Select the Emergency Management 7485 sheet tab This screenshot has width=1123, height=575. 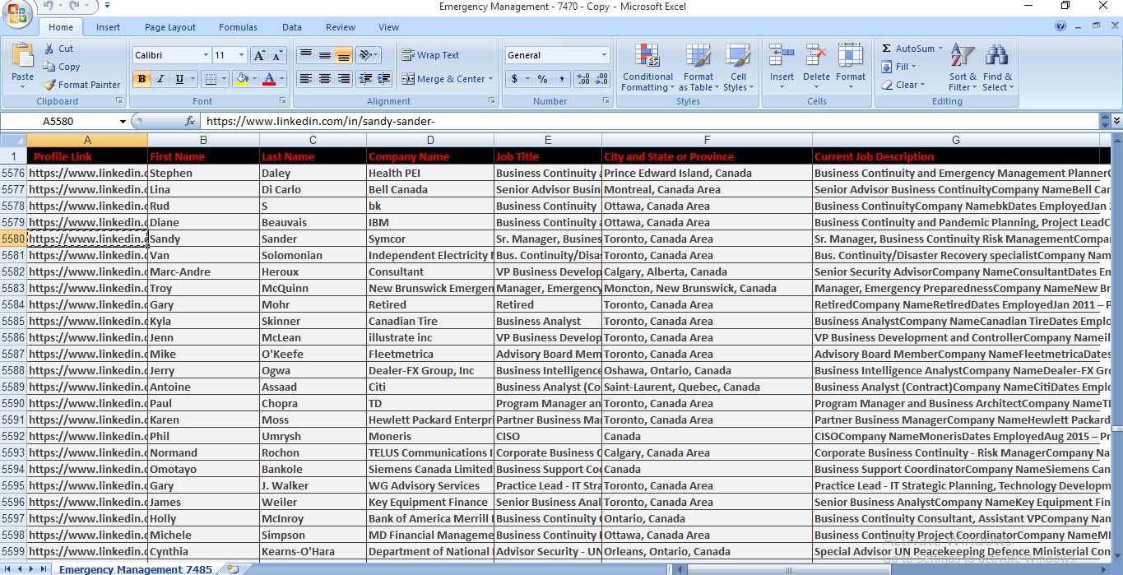pyautogui.click(x=135, y=568)
